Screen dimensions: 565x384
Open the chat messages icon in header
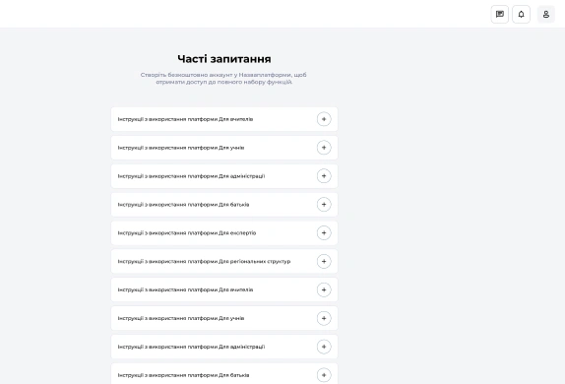pyautogui.click(x=500, y=15)
